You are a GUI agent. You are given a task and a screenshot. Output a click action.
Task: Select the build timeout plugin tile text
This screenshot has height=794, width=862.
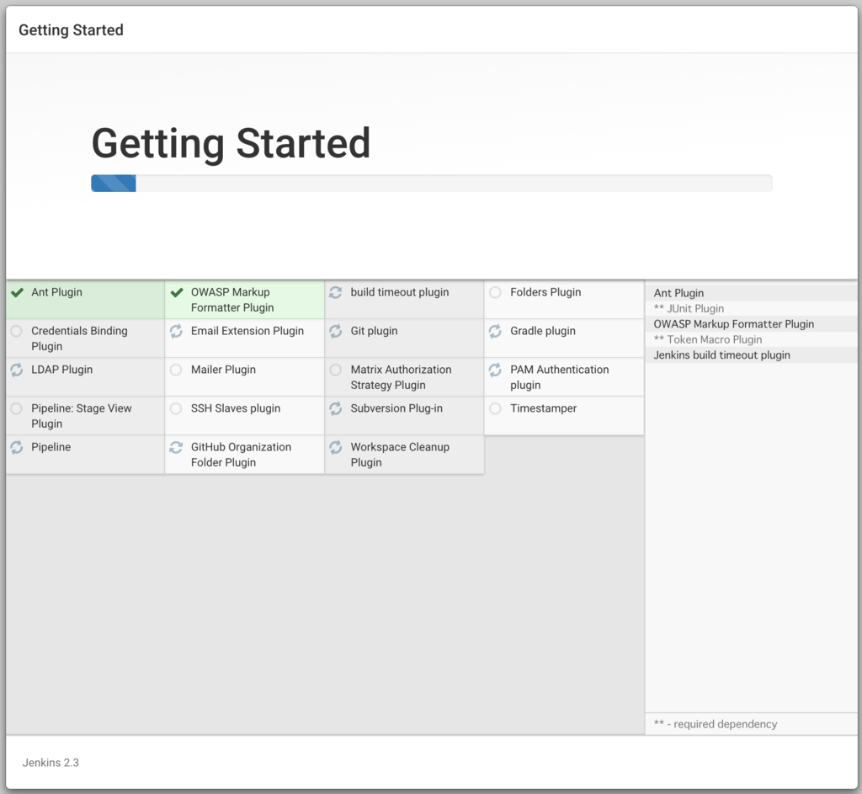coord(400,292)
